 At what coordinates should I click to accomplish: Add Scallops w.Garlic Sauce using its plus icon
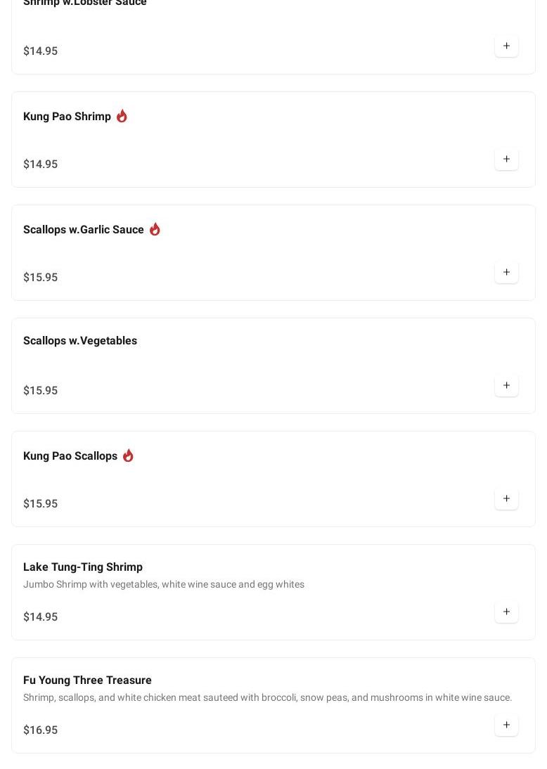pyautogui.click(x=506, y=273)
